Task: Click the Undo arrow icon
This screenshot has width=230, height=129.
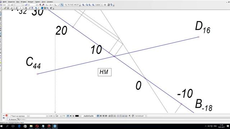Action: [36, 8]
